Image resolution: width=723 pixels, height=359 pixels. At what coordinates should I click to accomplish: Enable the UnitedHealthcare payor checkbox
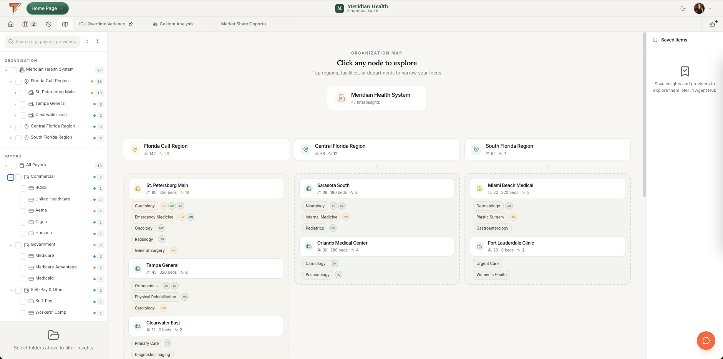[x=23, y=200]
